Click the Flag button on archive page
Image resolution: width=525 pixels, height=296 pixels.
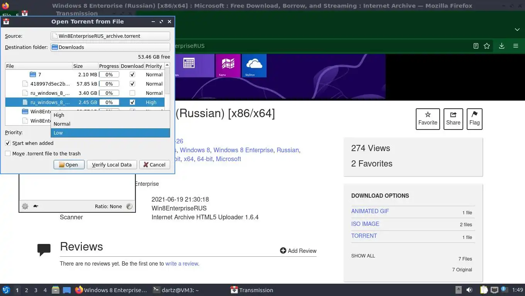click(474, 119)
